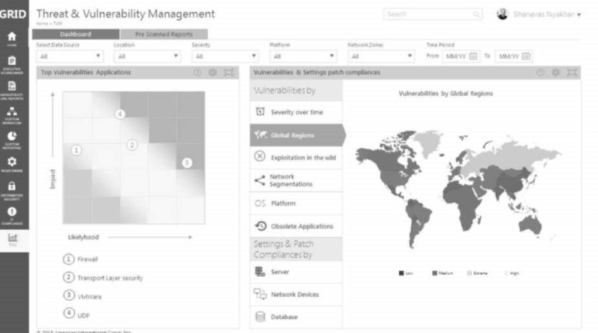Click the Information Security lock icon
Viewport: 598px width, 333px height.
(x=12, y=188)
